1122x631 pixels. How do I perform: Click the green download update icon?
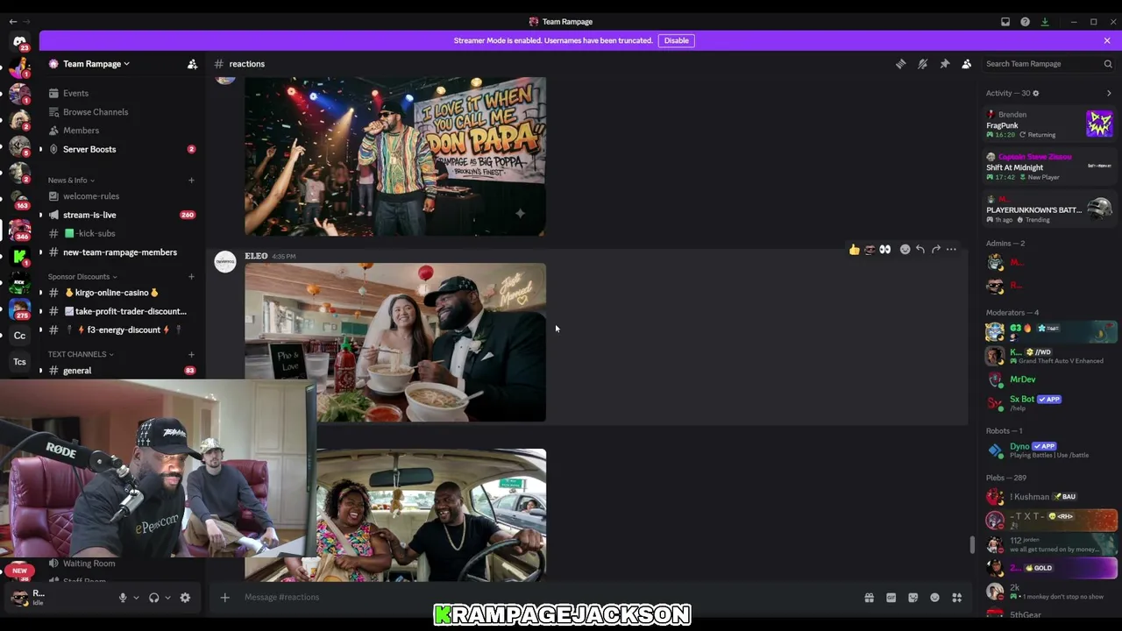click(1045, 22)
